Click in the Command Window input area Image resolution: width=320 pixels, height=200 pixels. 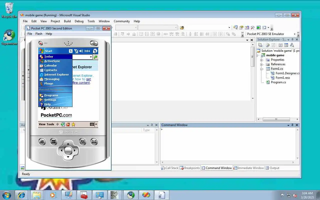[x=228, y=144]
